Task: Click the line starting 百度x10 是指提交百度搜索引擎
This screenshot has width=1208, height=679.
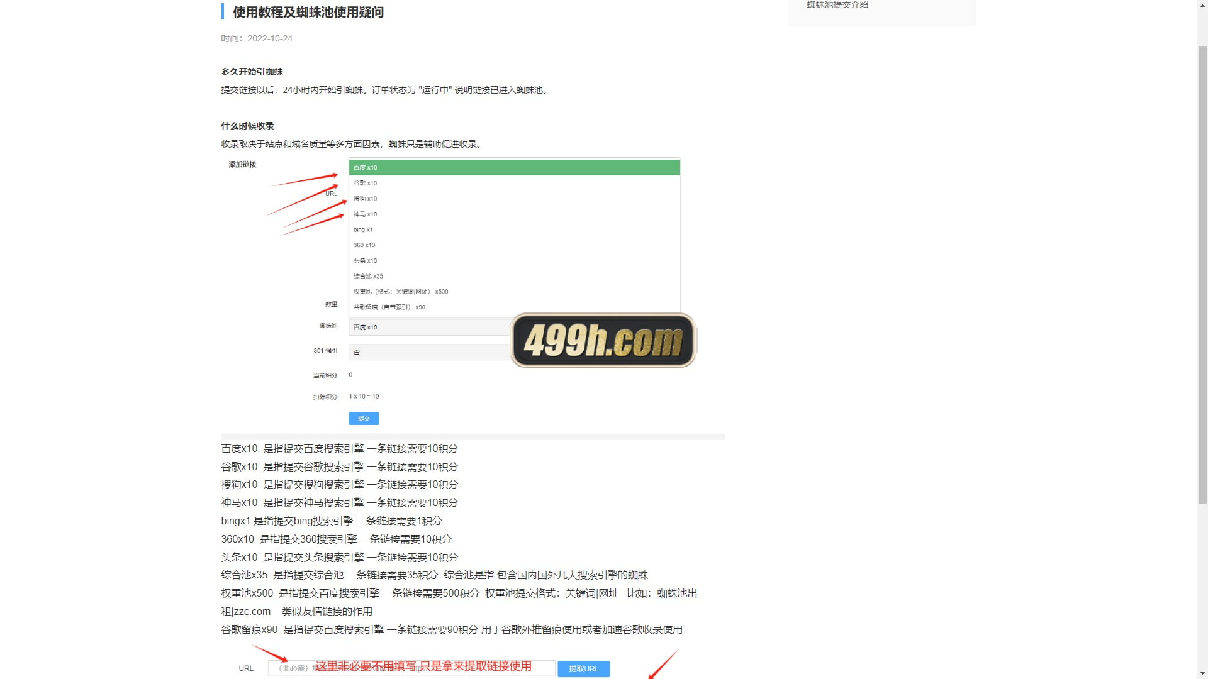Action: pyautogui.click(x=340, y=449)
